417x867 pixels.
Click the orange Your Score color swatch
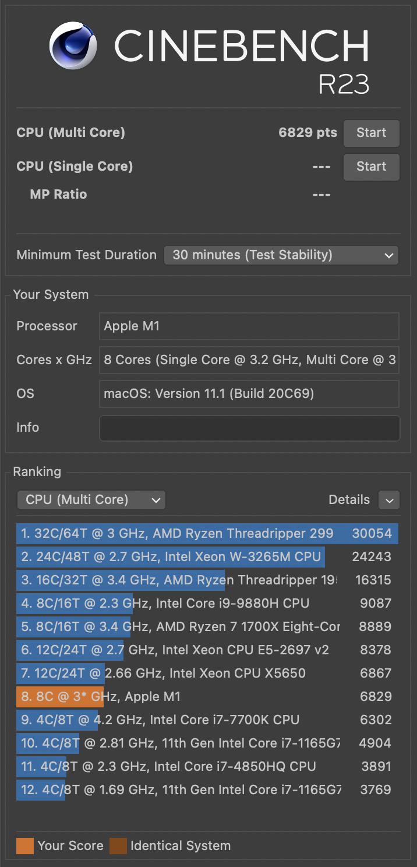[25, 846]
